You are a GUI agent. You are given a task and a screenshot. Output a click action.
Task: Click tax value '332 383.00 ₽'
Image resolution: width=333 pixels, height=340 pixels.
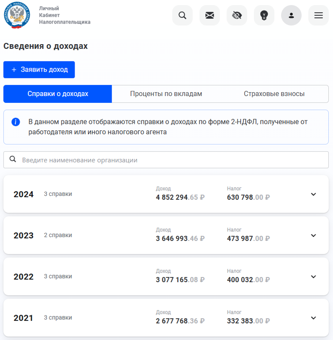pos(248,321)
